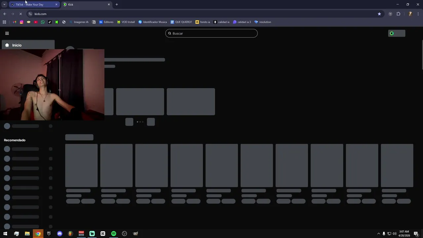Go back to the previous page
The image size is (423, 238).
5,14
